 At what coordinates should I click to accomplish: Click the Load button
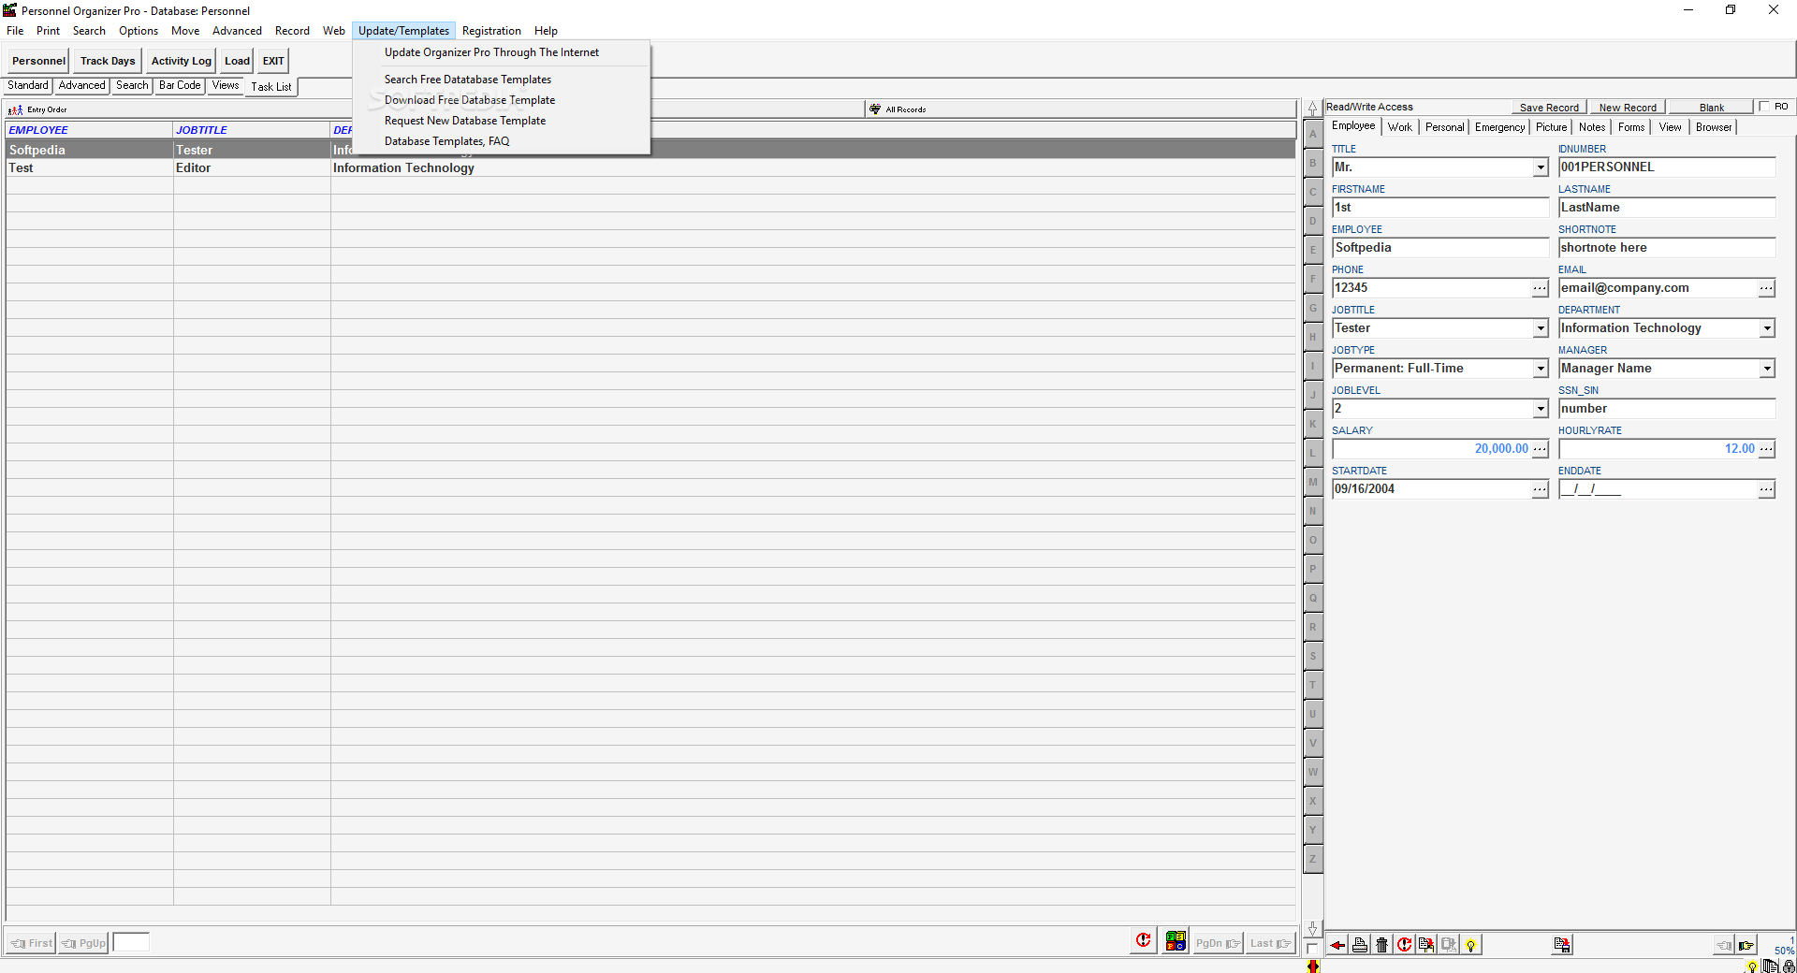237,61
